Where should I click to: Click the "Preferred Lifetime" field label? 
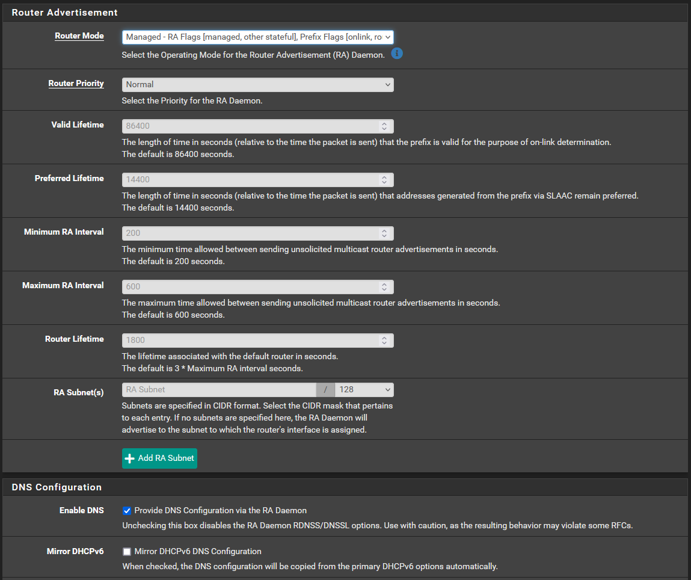69,178
